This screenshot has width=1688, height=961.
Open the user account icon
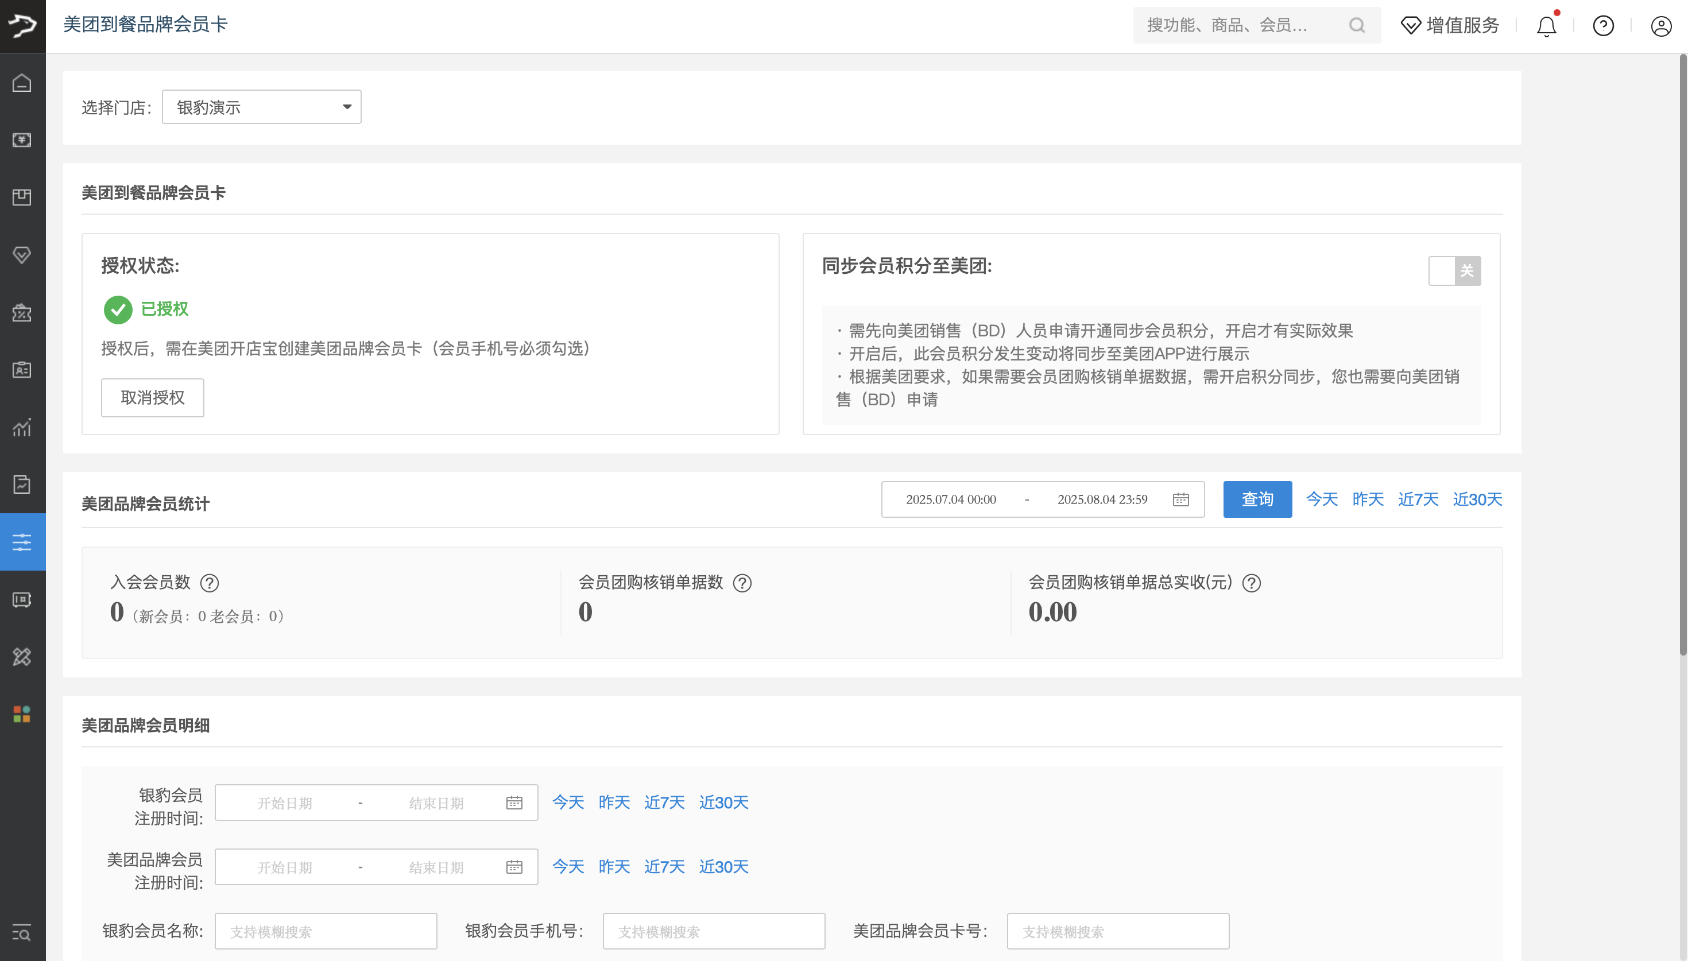pyautogui.click(x=1661, y=26)
